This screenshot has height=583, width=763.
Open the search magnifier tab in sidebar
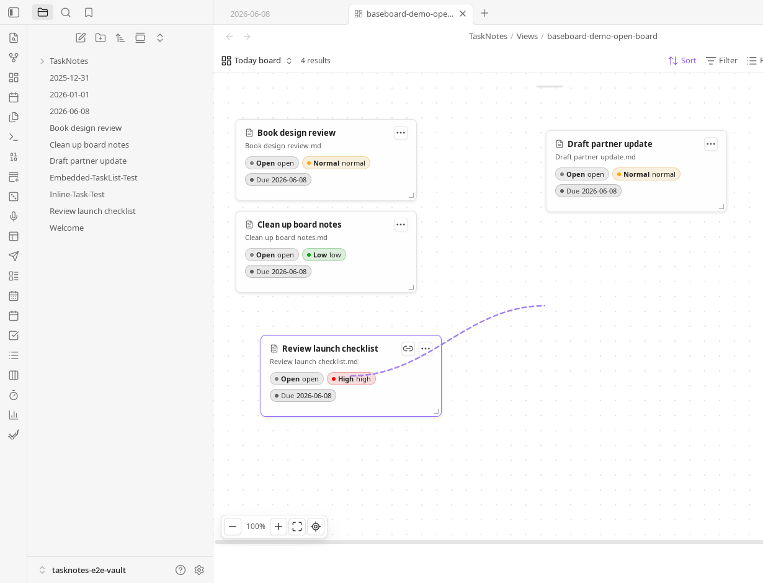click(x=66, y=12)
